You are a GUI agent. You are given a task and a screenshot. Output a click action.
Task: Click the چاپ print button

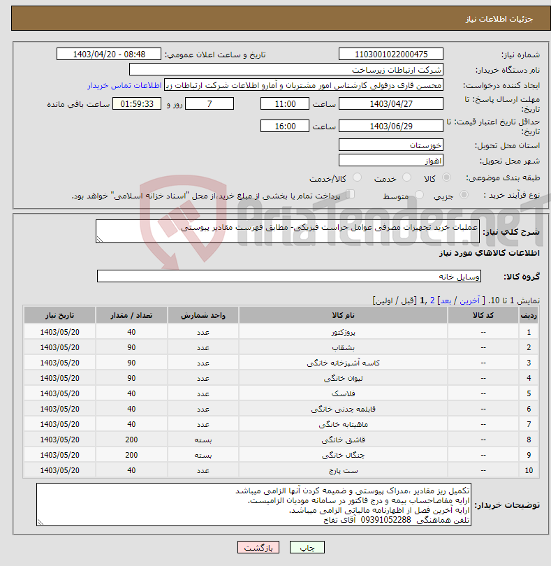307,547
